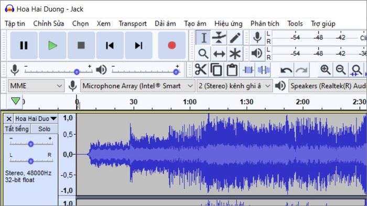Select the Draw pencil tool
Image resolution: width=367 pixels, height=206 pixels.
tap(235, 38)
